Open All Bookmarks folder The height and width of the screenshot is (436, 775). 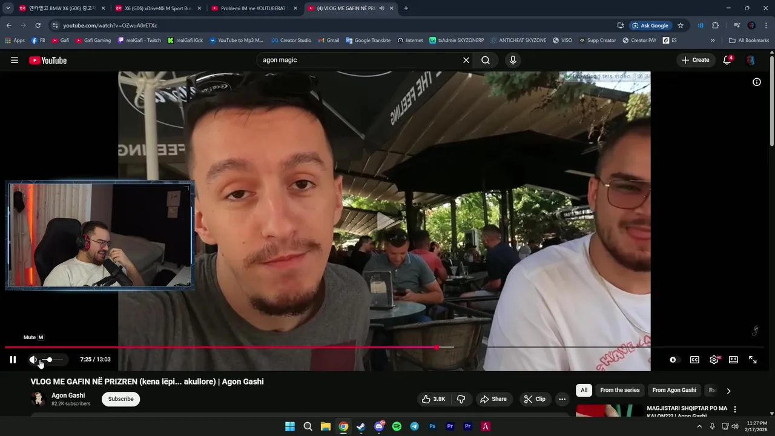click(x=749, y=41)
